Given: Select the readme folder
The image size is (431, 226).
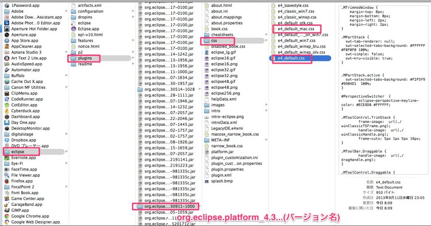Looking at the screenshot, I should tap(85, 64).
